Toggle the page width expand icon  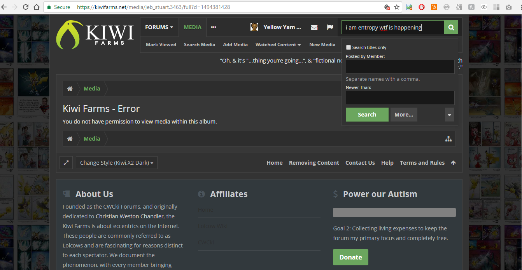[x=66, y=163]
